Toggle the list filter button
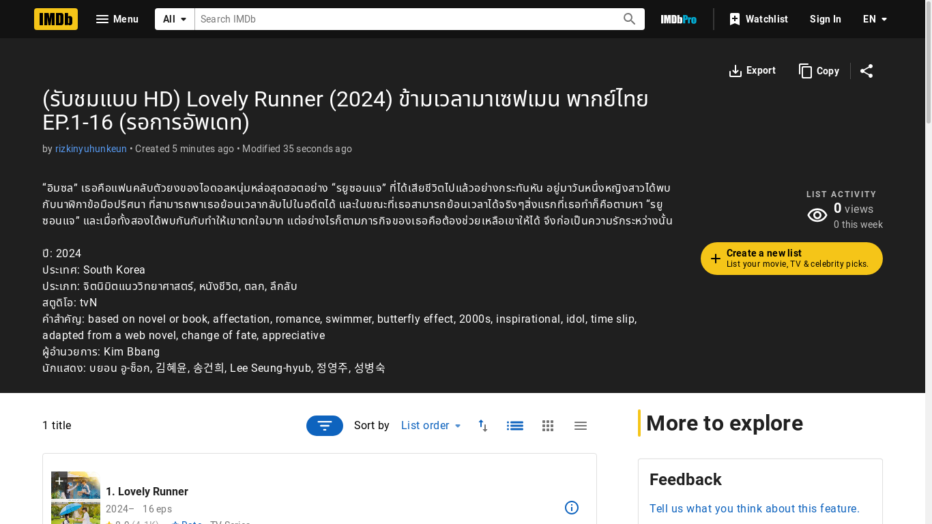Viewport: 932px width, 524px height. click(325, 426)
